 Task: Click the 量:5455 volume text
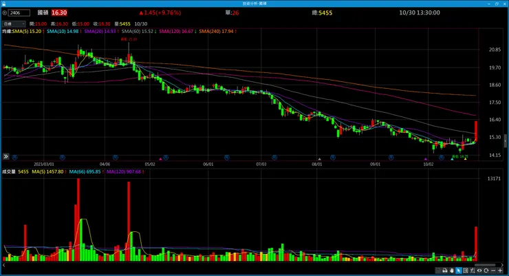click(x=122, y=24)
